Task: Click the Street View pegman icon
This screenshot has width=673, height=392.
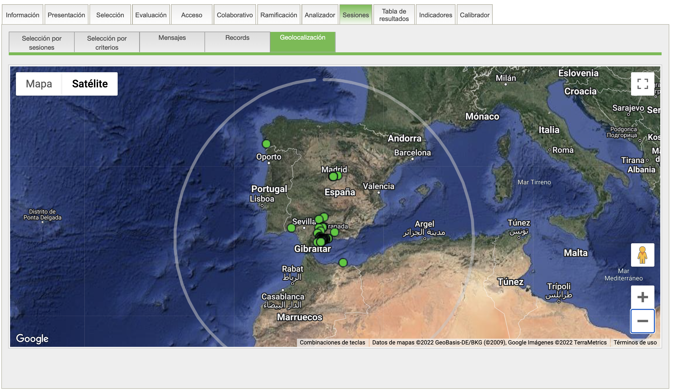Action: 642,255
